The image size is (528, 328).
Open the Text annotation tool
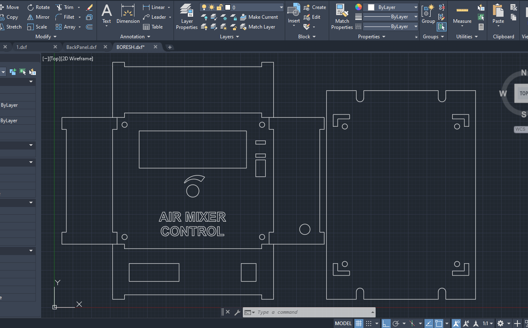pos(106,15)
